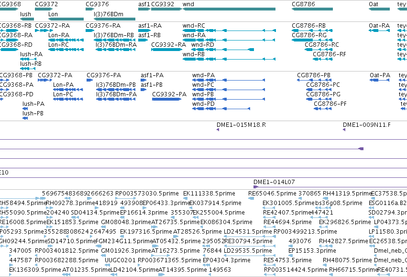Click the EK301005.5prime EST label
The image size is (407, 277).
(x=288, y=203)
